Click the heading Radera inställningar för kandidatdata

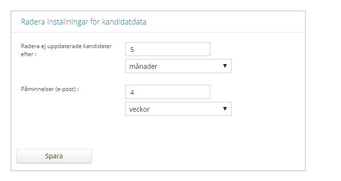[83, 22]
